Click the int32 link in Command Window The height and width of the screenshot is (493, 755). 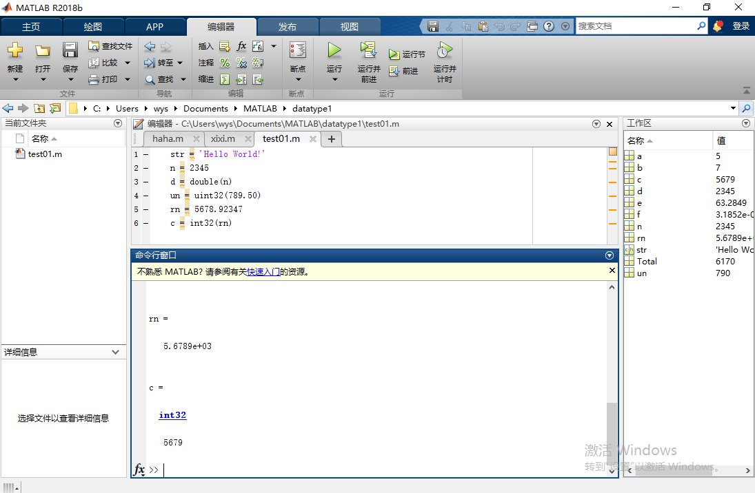172,415
